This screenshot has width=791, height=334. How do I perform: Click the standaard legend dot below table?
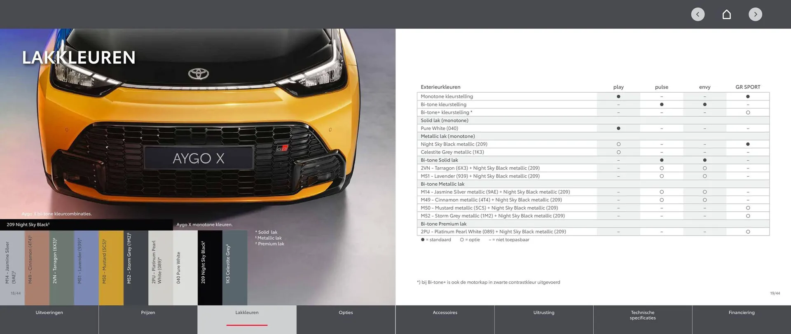[423, 240]
